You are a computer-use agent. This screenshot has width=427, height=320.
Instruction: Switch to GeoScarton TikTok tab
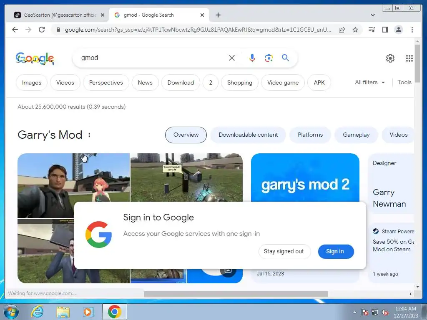[59, 15]
